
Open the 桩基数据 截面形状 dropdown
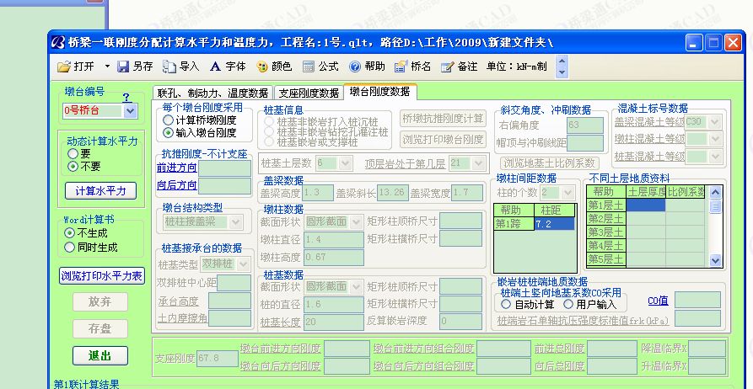point(356,287)
